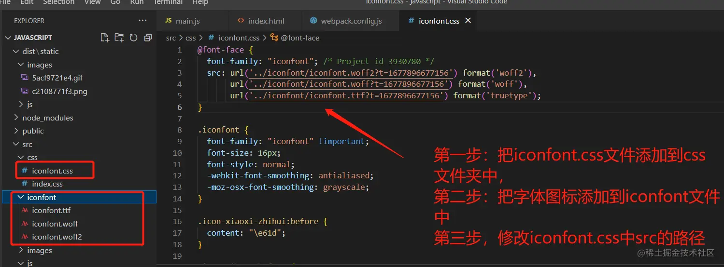The height and width of the screenshot is (267, 724).
Task: Click src breadcrumb segment
Action: [x=171, y=38]
